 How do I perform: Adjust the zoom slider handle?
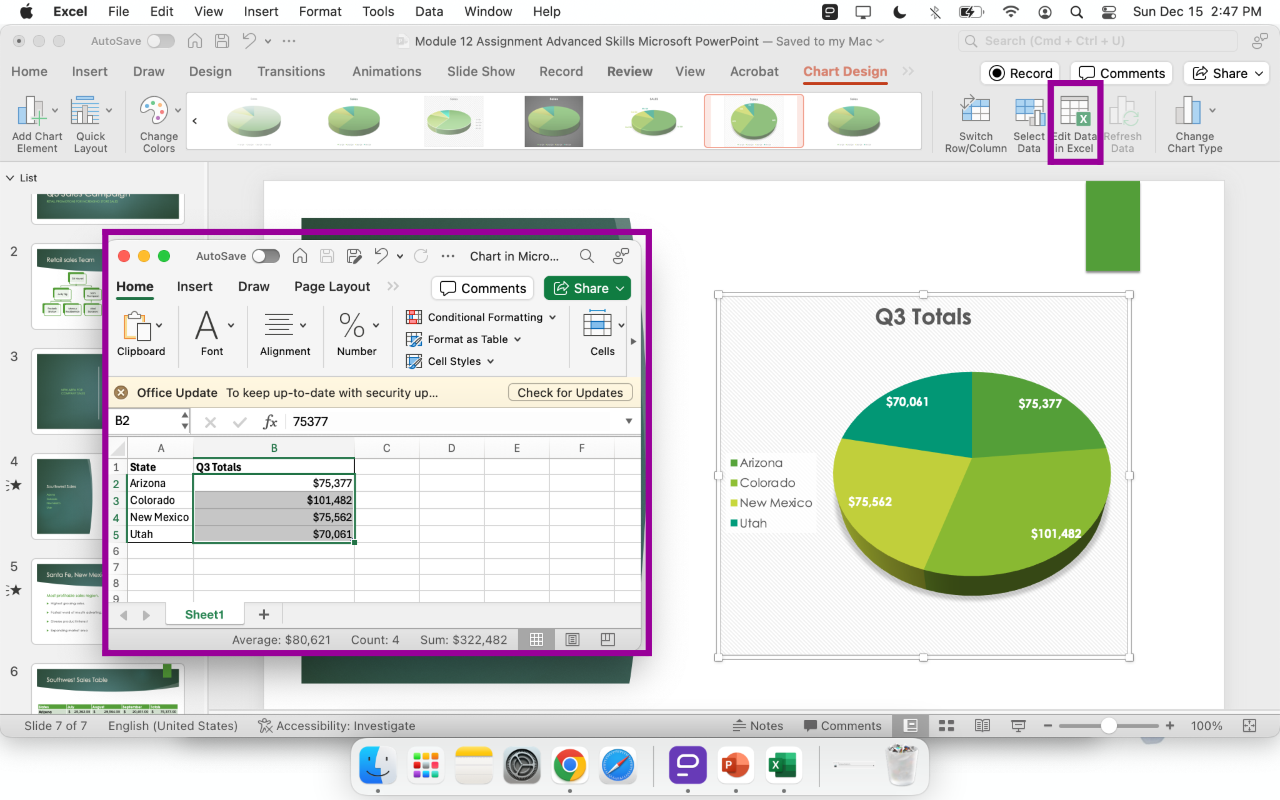tap(1108, 726)
